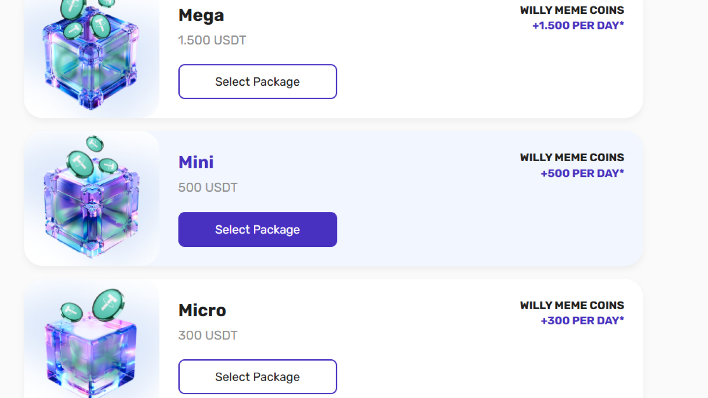Click the Mega package title
The image size is (708, 398).
coord(201,16)
